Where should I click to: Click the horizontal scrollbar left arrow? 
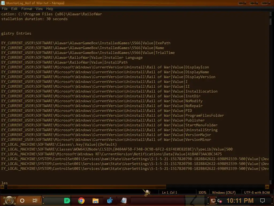[2, 187]
